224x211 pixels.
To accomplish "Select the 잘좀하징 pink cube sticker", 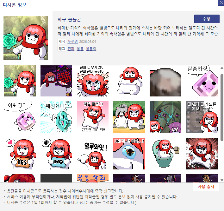I will pyautogui.click(x=202, y=81).
